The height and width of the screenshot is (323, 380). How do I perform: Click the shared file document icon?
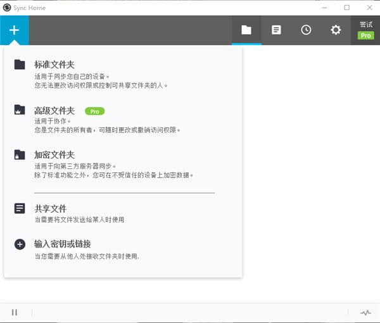point(20,208)
